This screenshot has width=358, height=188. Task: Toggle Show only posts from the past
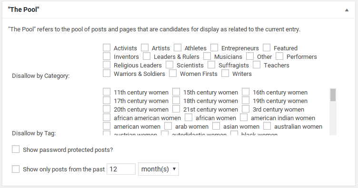pos(16,169)
